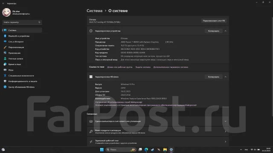
Task: Open Центр обновления Windows section
Action: click(22, 87)
